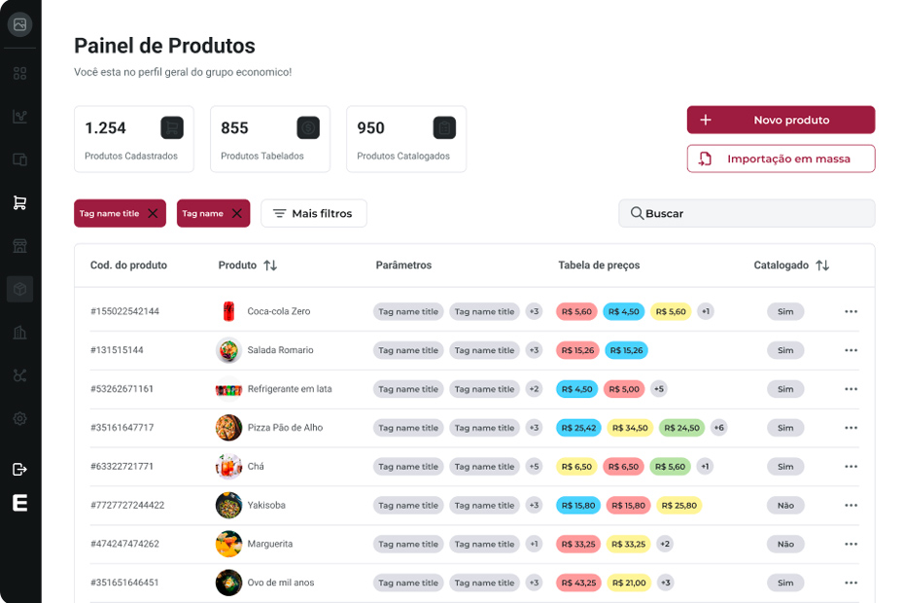
Task: Click the Buscar search field
Action: (747, 214)
